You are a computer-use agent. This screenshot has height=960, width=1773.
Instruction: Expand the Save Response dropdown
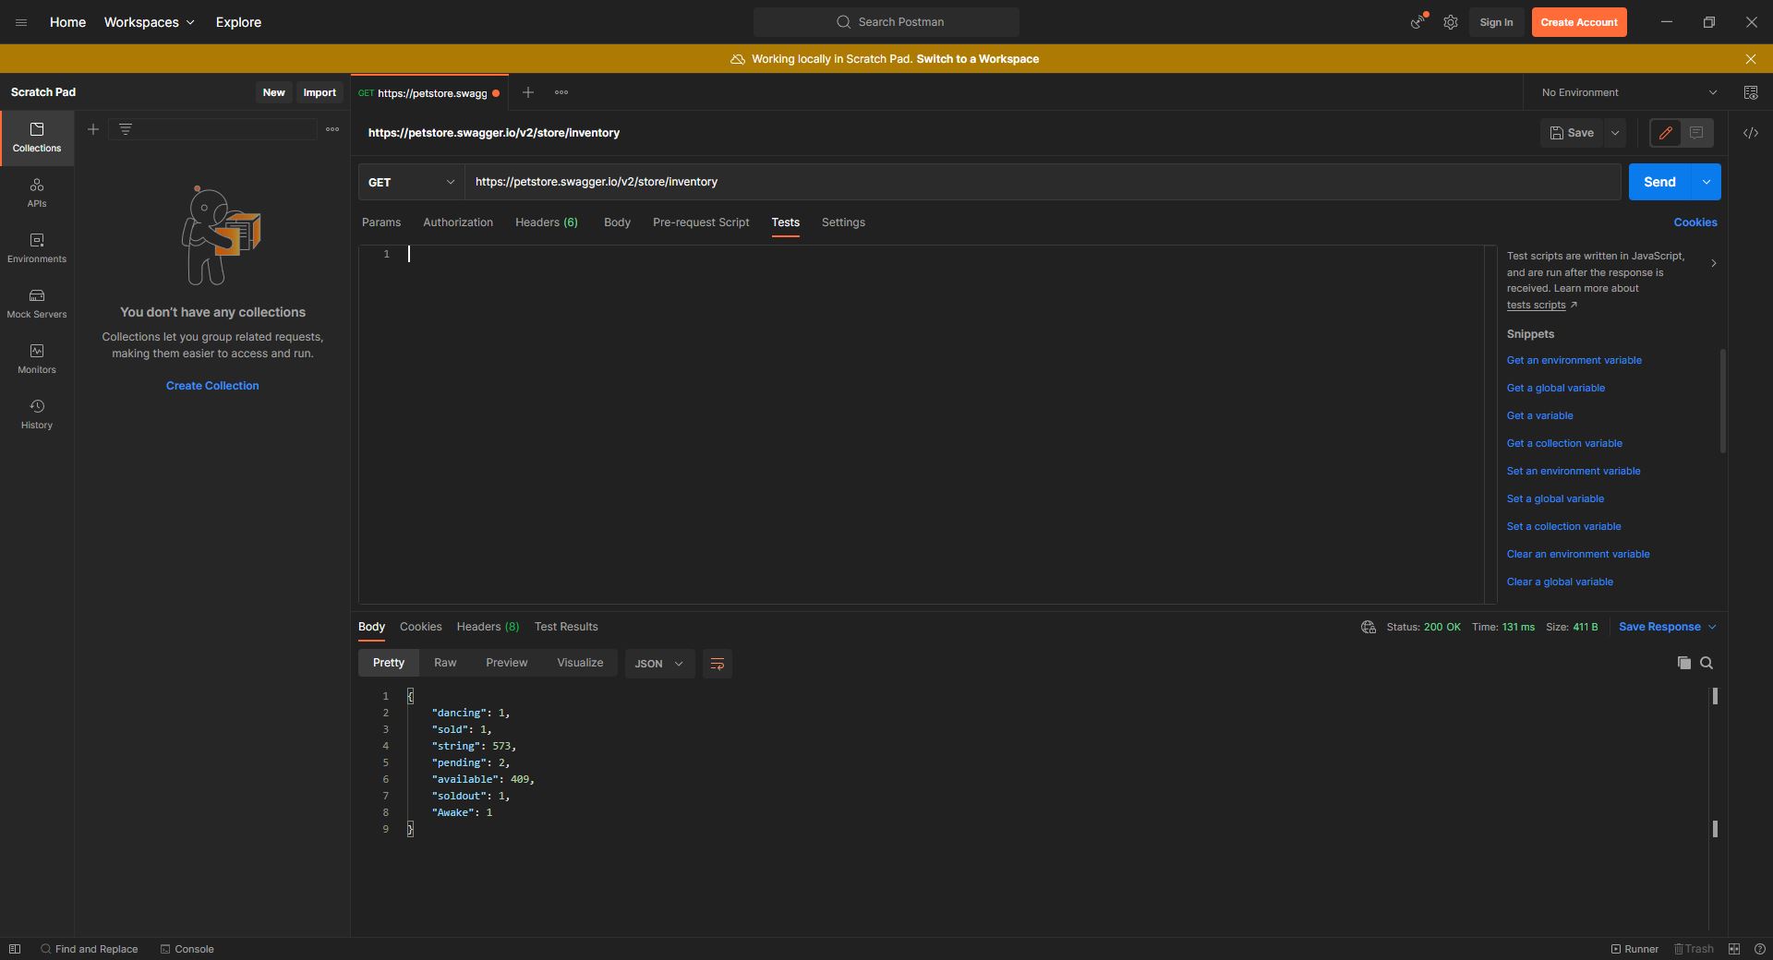click(1668, 627)
